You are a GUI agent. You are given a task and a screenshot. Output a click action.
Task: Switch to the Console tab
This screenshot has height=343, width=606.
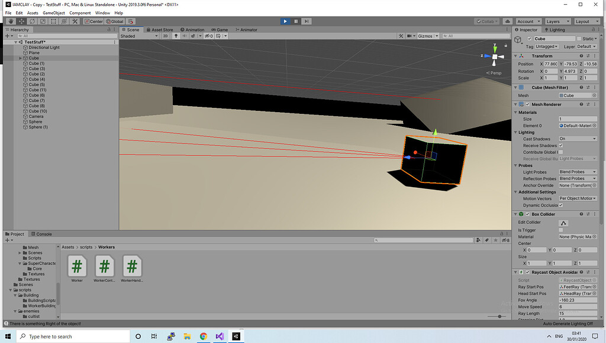tap(41, 234)
